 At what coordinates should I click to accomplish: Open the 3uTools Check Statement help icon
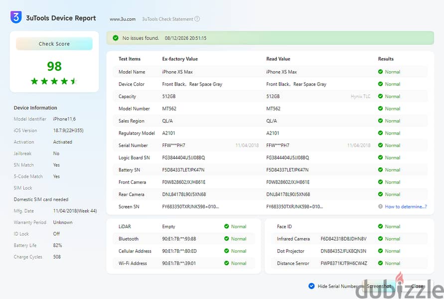(197, 19)
